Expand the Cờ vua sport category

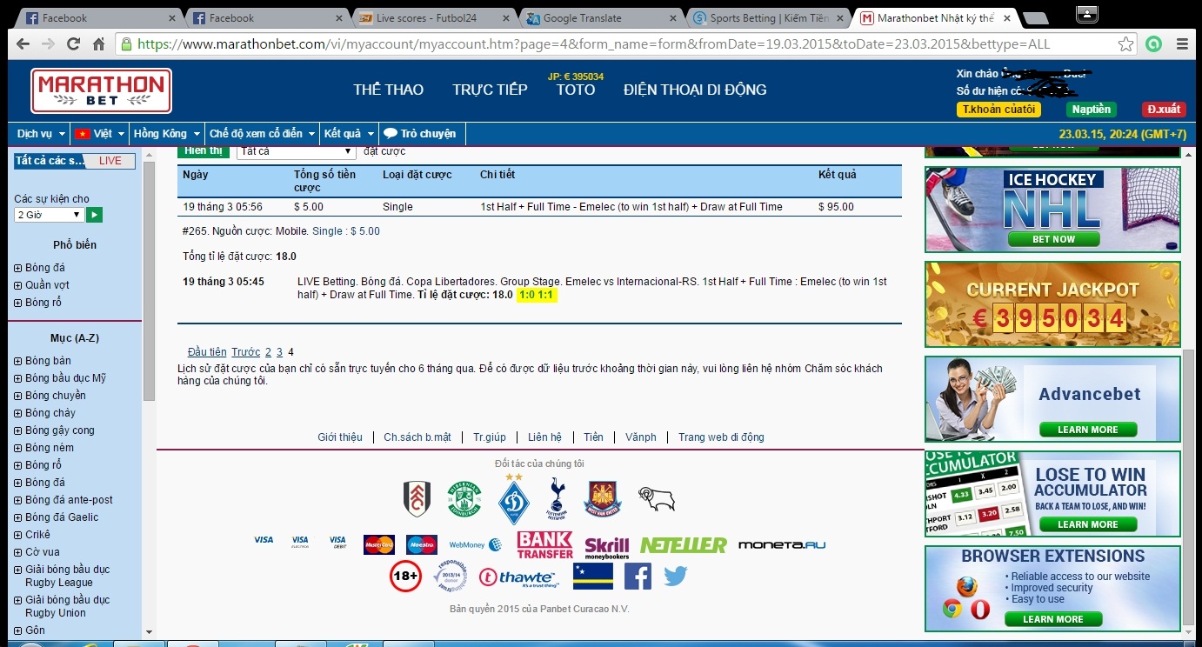click(x=18, y=552)
